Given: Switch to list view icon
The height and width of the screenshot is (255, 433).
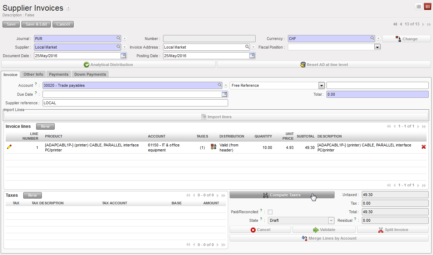Looking at the screenshot, I should pos(418,6).
